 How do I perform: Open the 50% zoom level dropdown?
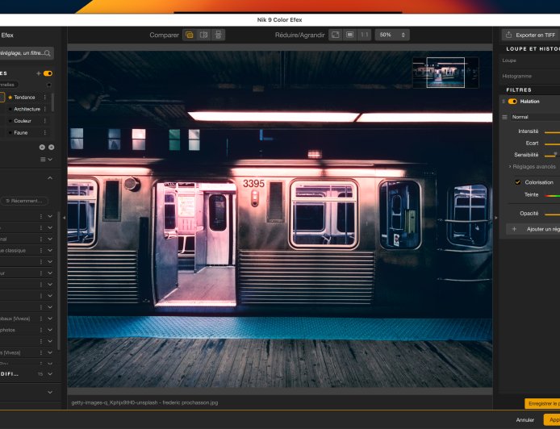coord(392,35)
